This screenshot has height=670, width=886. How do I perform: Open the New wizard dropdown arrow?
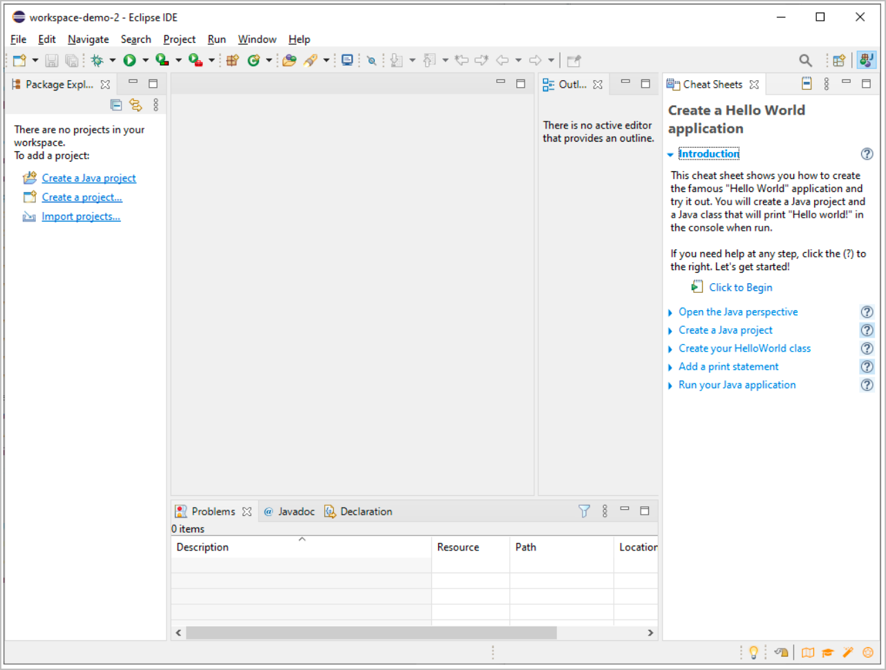coord(35,61)
